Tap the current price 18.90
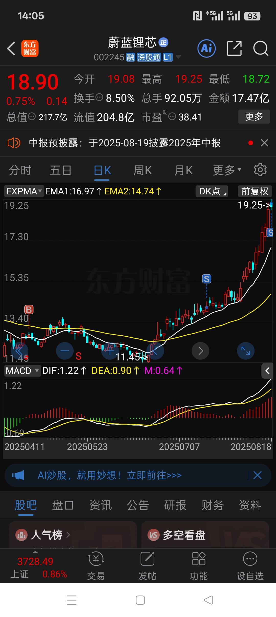The width and height of the screenshot is (276, 617). (x=33, y=82)
